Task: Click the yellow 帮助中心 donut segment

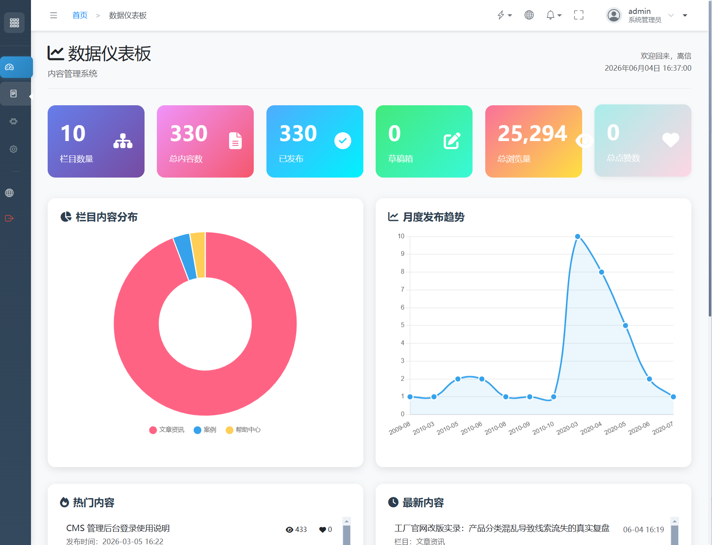Action: tap(199, 255)
